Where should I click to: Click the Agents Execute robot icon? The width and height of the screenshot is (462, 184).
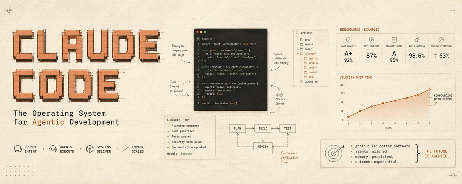point(53,149)
